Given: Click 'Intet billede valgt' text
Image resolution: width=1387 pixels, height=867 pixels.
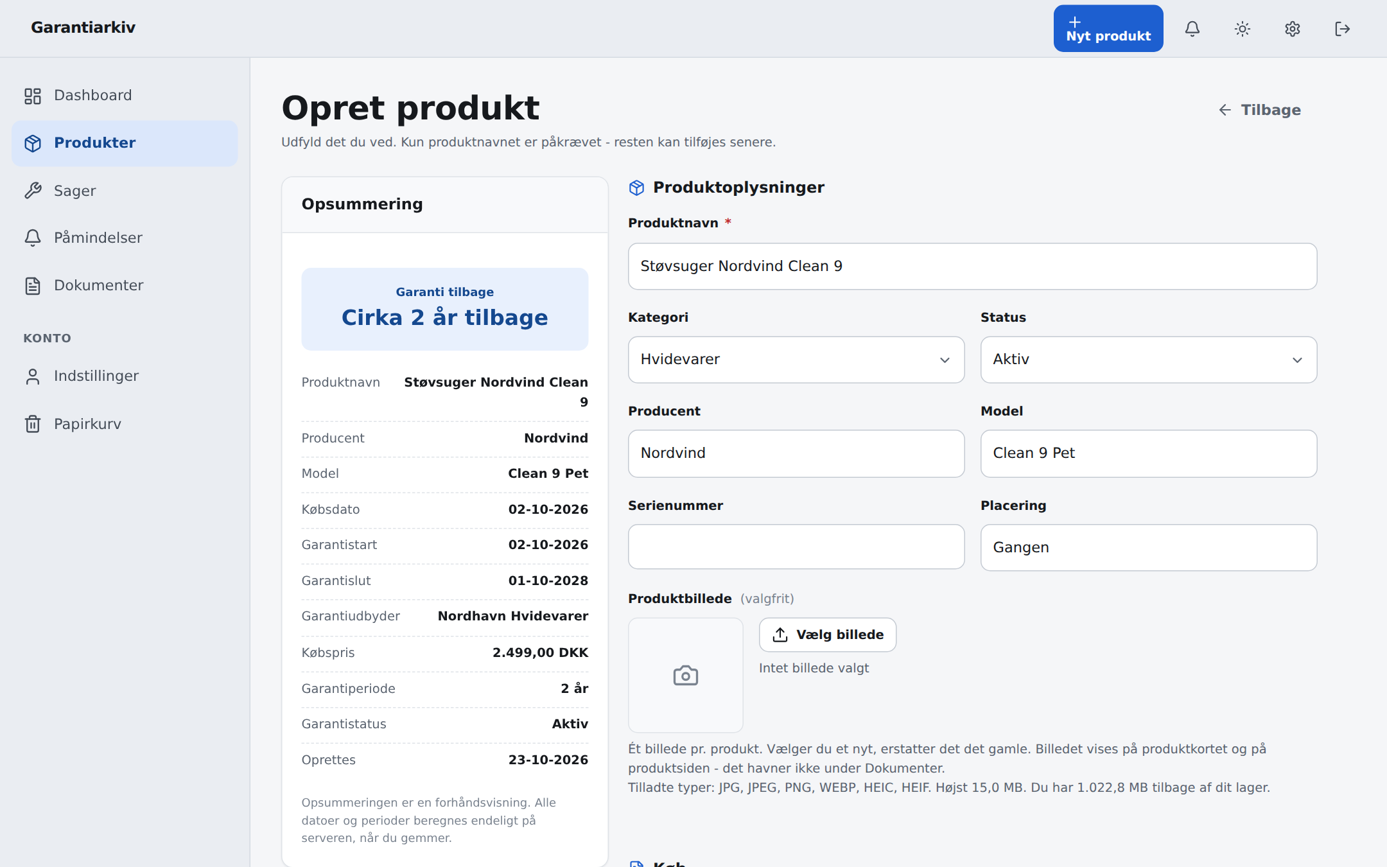Looking at the screenshot, I should (x=814, y=668).
